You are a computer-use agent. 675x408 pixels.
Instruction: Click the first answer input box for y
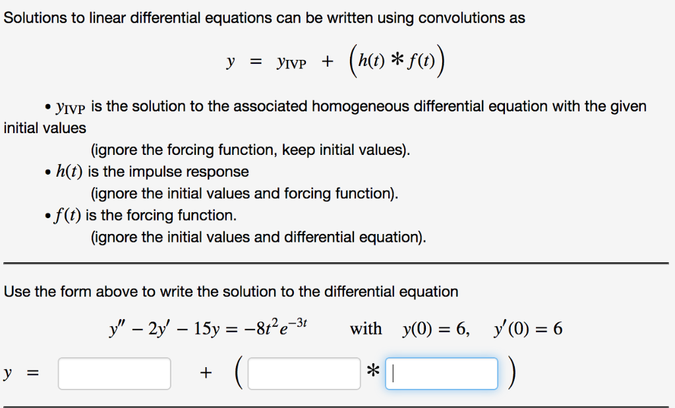[x=113, y=372]
